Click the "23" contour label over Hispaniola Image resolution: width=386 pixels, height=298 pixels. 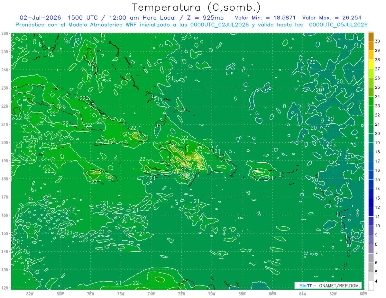(199, 149)
